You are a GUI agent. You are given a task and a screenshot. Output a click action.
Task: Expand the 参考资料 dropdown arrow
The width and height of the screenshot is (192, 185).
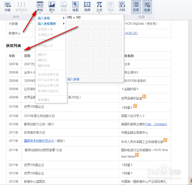21,13
